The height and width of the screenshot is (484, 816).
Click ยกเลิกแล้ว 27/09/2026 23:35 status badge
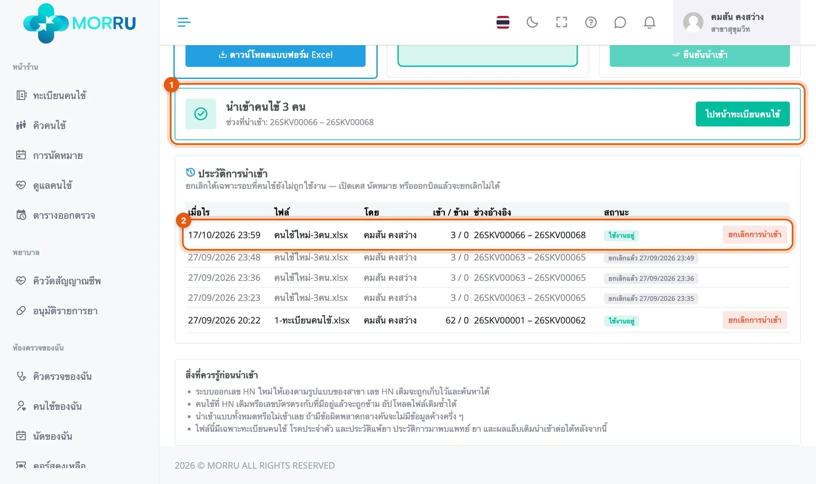tap(651, 299)
